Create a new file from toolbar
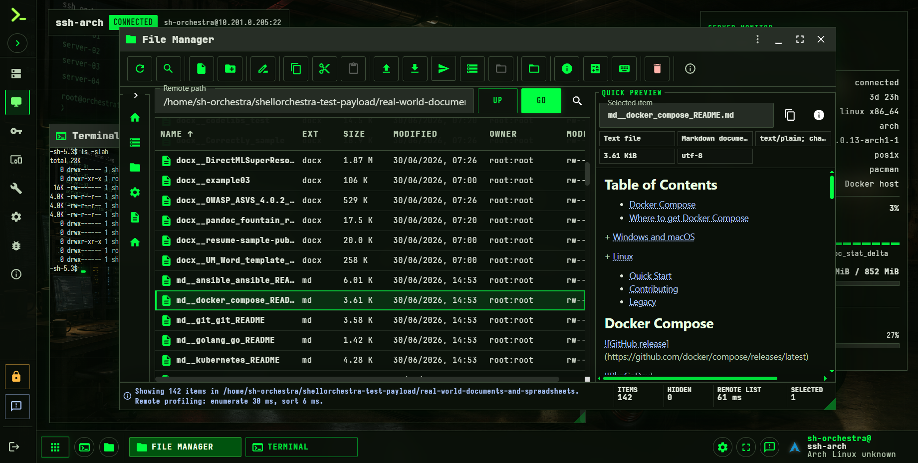Viewport: 918px width, 463px height. pos(202,69)
